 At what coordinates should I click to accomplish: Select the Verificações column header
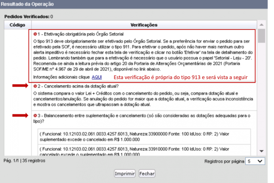144,25
